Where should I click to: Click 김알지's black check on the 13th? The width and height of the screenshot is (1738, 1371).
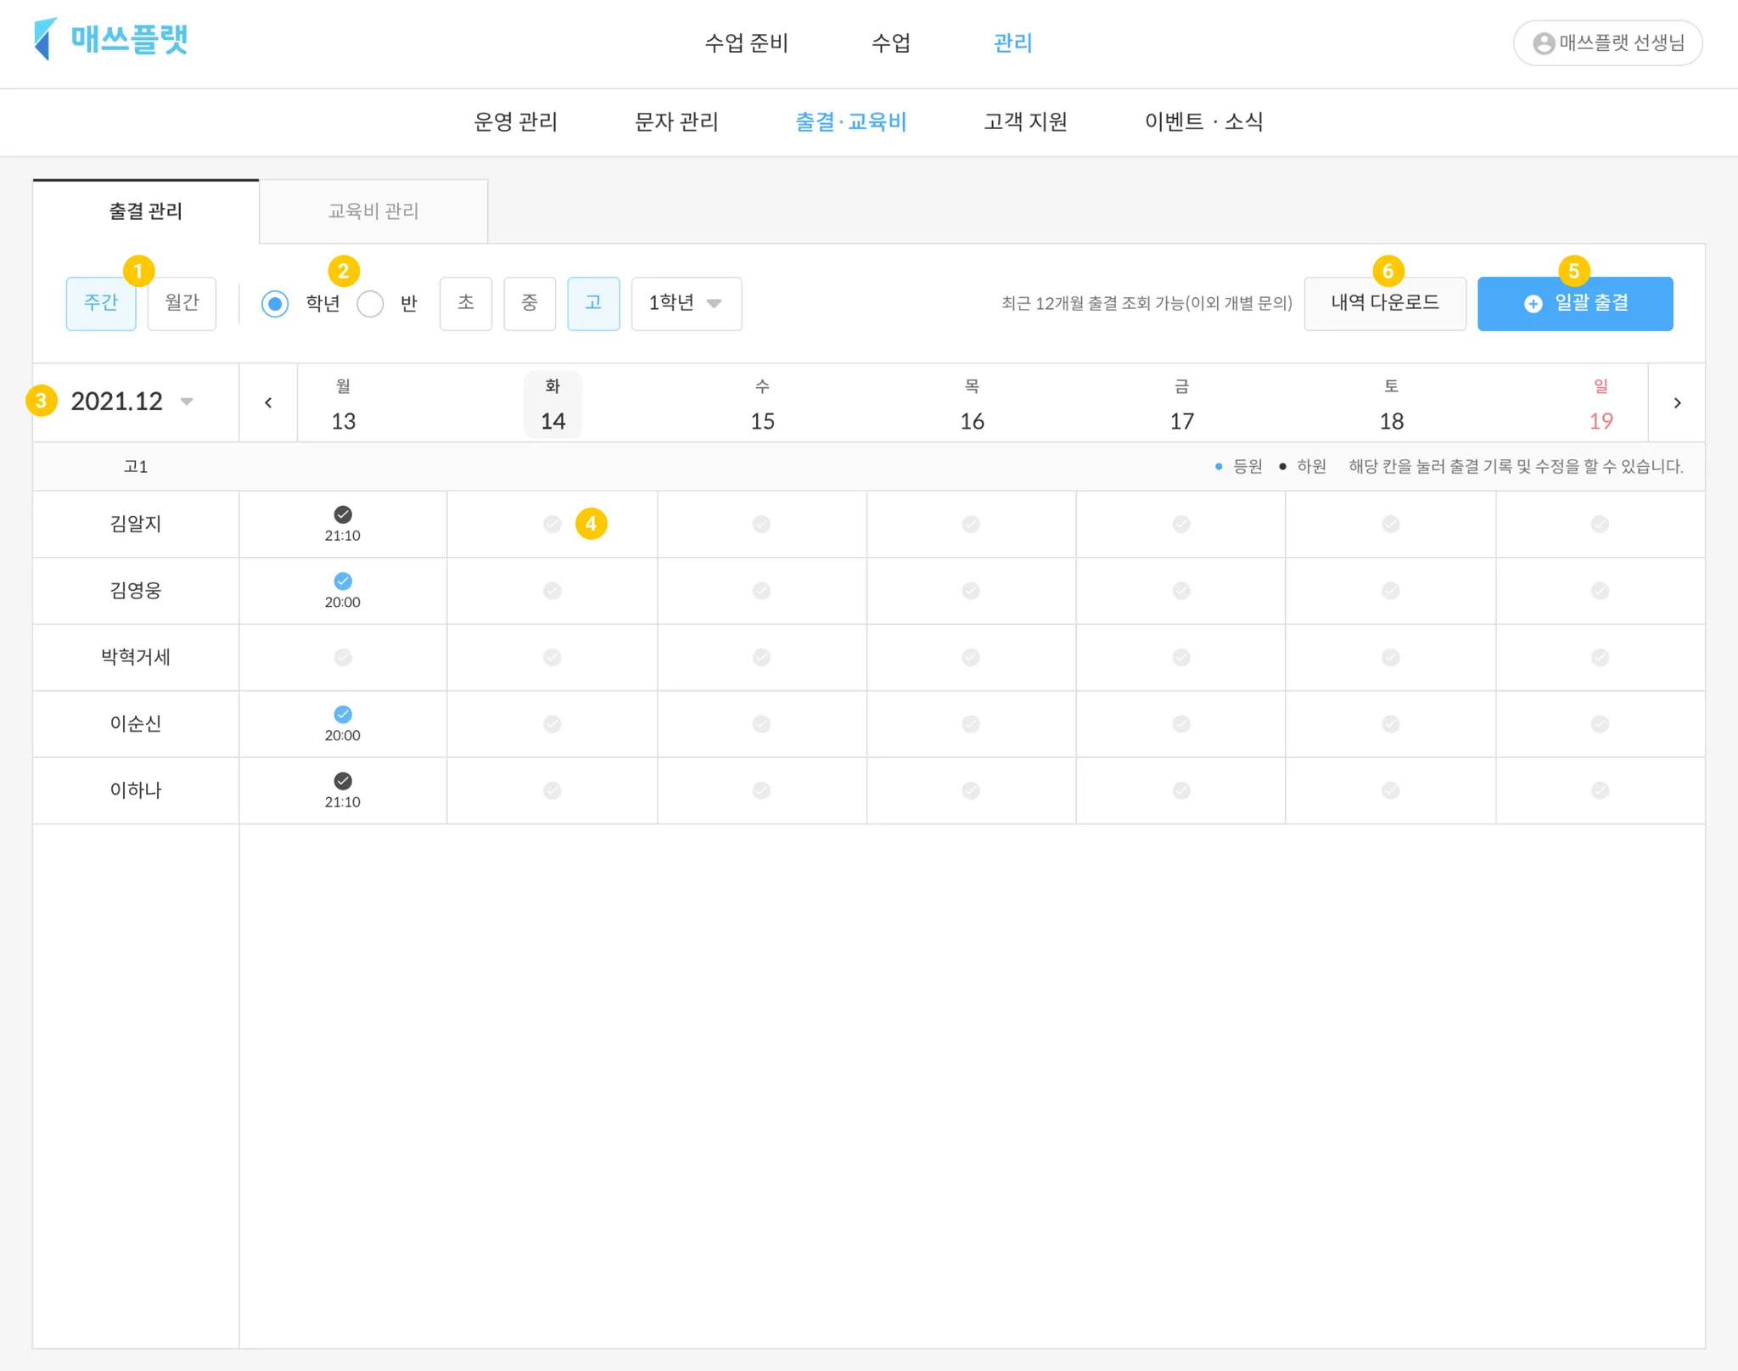(x=343, y=514)
